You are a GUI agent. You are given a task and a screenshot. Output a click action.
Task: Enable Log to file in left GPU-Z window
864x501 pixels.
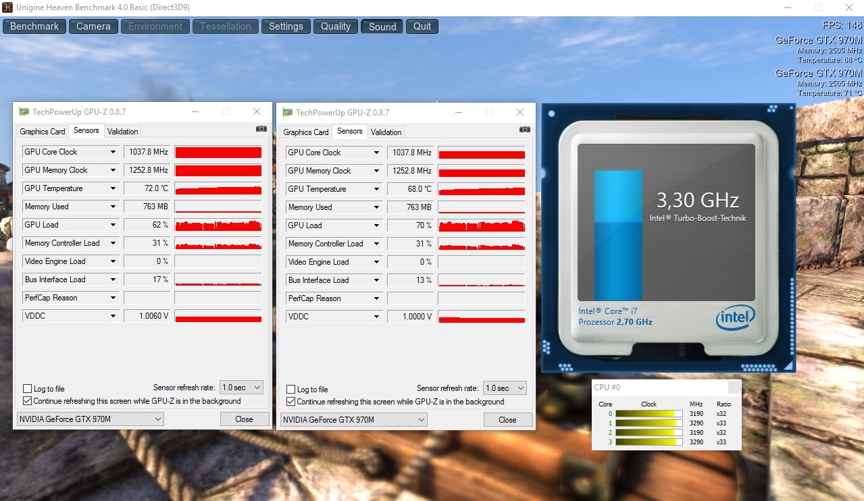click(28, 389)
